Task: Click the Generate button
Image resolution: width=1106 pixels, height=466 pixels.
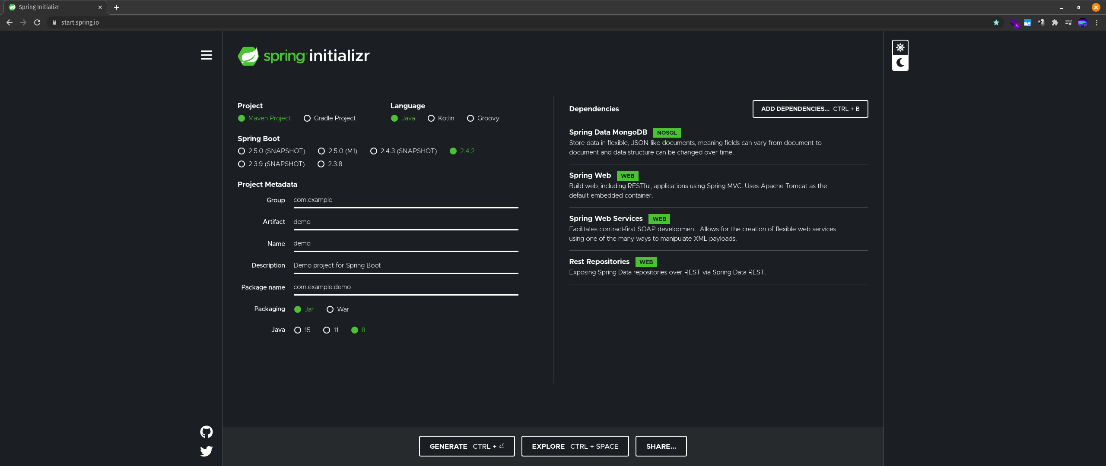Action: (x=467, y=446)
